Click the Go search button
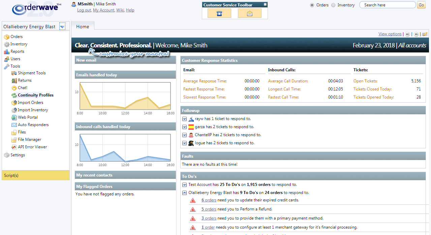Image resolution: width=431 pixels, height=235 pixels. click(421, 5)
